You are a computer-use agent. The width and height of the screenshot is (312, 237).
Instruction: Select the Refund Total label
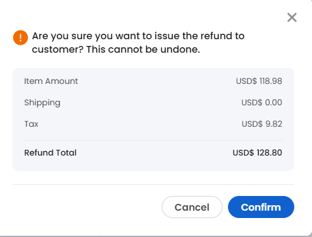click(x=50, y=152)
